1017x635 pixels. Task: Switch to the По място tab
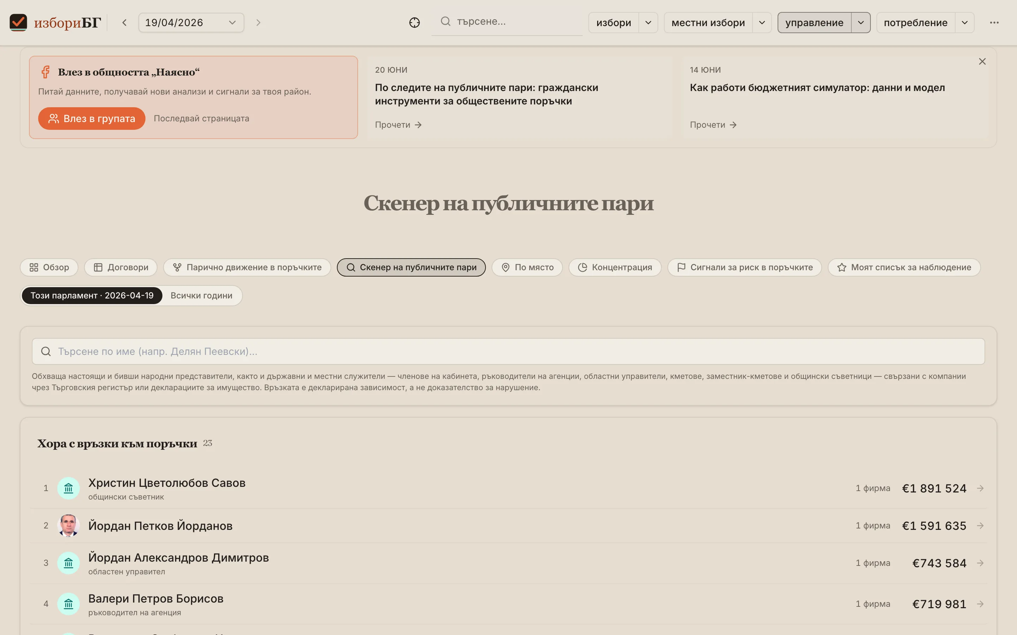(x=527, y=267)
